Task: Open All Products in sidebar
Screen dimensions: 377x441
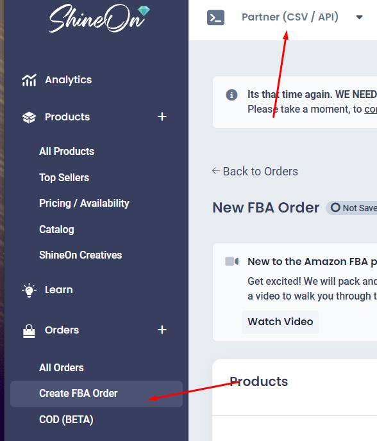Action: 67,151
